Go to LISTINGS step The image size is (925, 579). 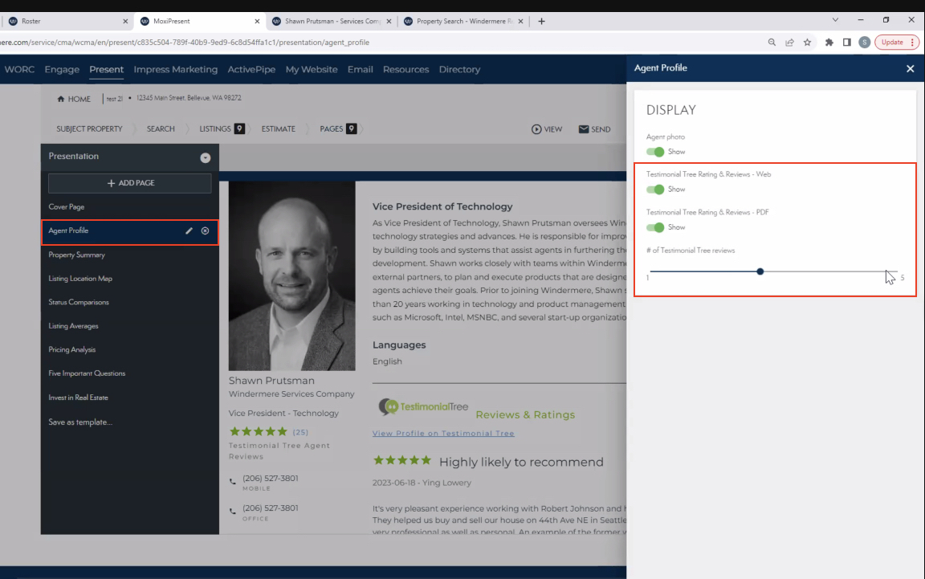point(222,129)
